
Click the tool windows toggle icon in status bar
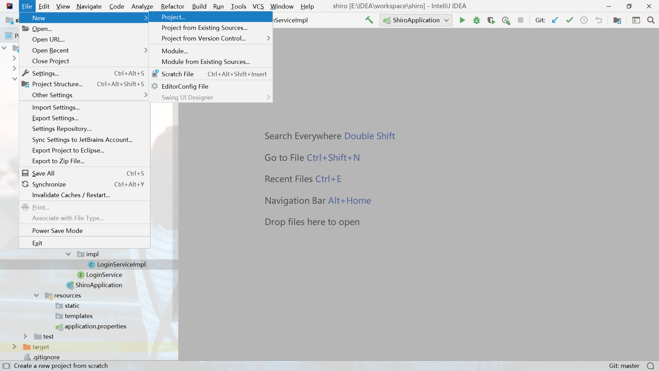click(6, 366)
